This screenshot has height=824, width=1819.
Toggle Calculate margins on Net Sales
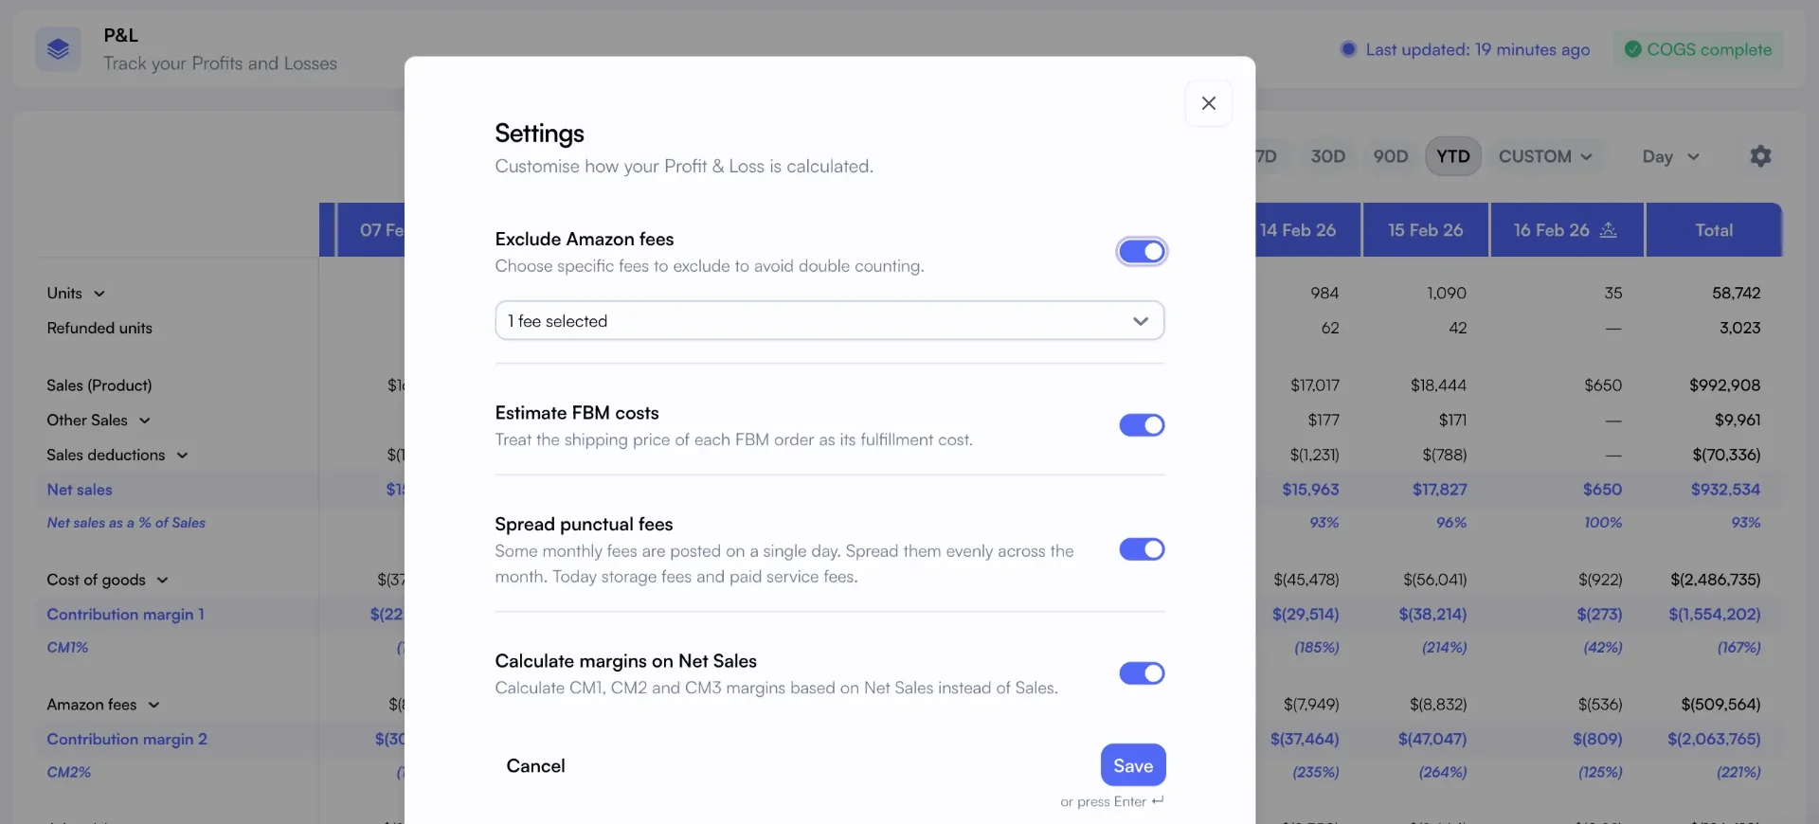click(1142, 673)
